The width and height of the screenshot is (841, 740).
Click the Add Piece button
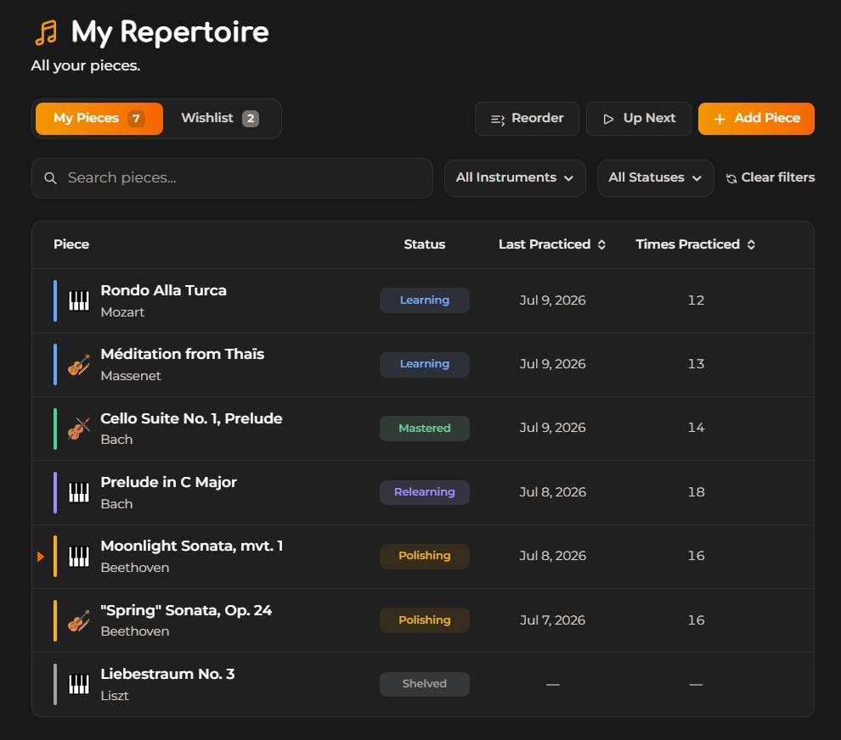[x=756, y=119]
